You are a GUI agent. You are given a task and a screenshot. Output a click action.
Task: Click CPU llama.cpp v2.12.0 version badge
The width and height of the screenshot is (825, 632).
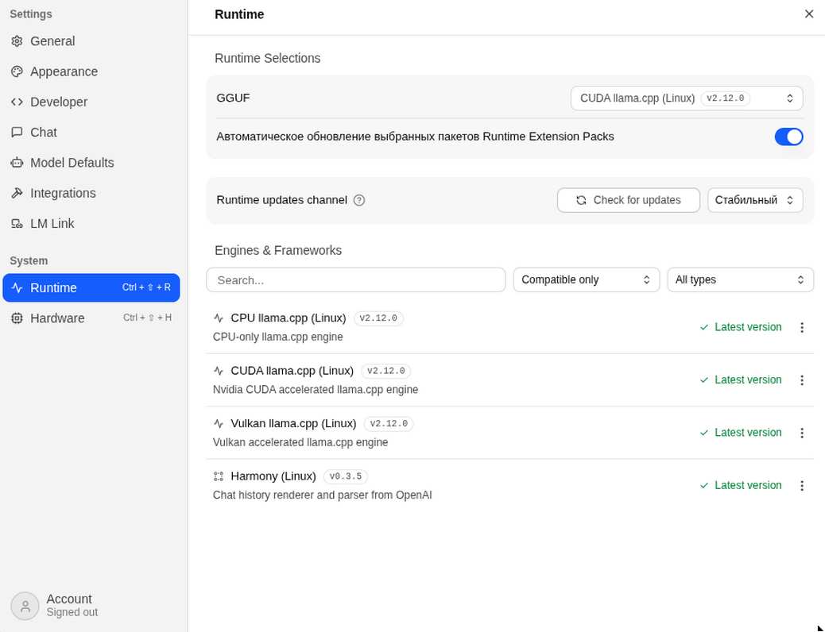[x=378, y=318]
